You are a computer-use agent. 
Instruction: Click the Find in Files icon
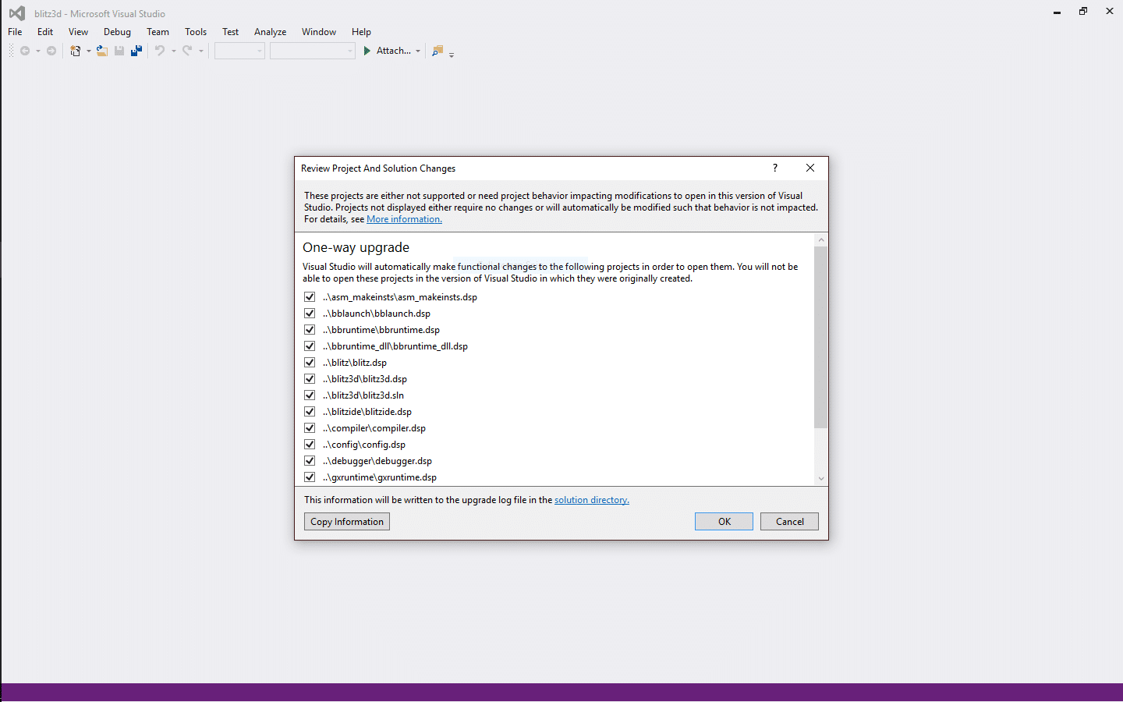[x=438, y=51]
